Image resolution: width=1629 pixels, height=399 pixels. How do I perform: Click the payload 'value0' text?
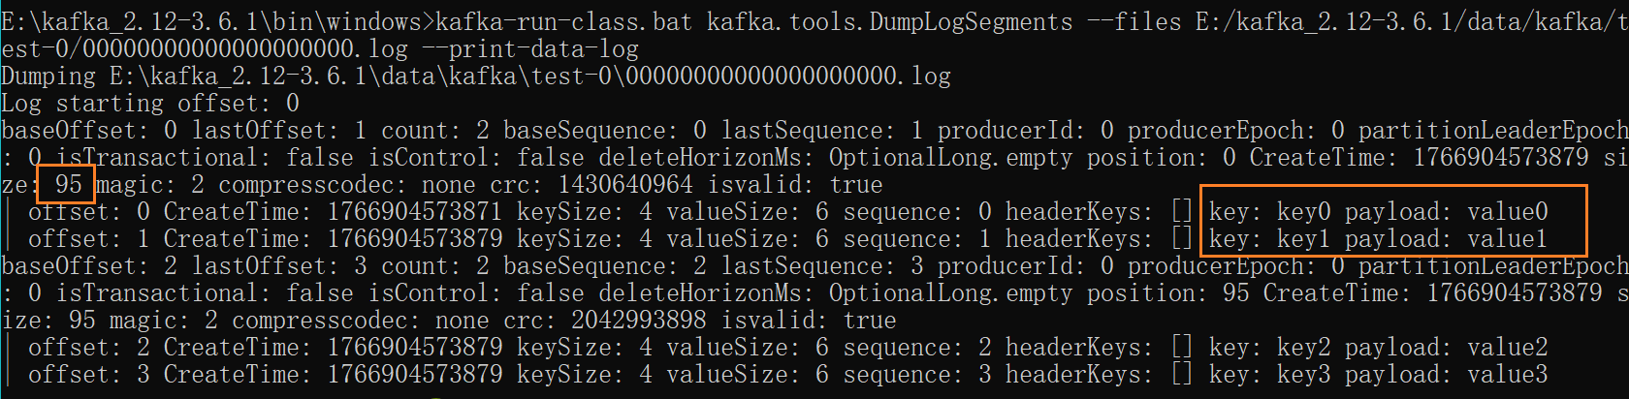click(x=1507, y=211)
